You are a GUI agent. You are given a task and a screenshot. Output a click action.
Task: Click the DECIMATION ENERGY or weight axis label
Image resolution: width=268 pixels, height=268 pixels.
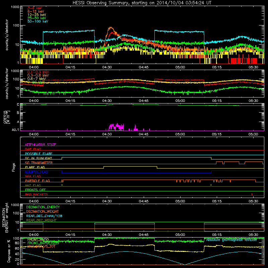[x=5, y=218]
